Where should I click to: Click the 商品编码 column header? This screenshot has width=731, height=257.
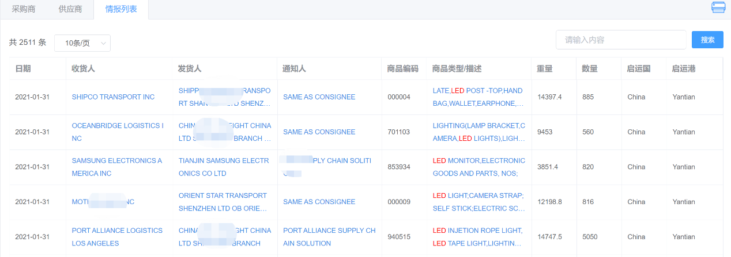(403, 68)
